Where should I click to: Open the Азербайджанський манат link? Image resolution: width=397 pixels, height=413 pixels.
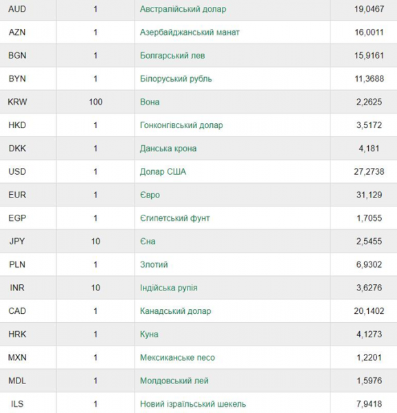[x=190, y=32]
